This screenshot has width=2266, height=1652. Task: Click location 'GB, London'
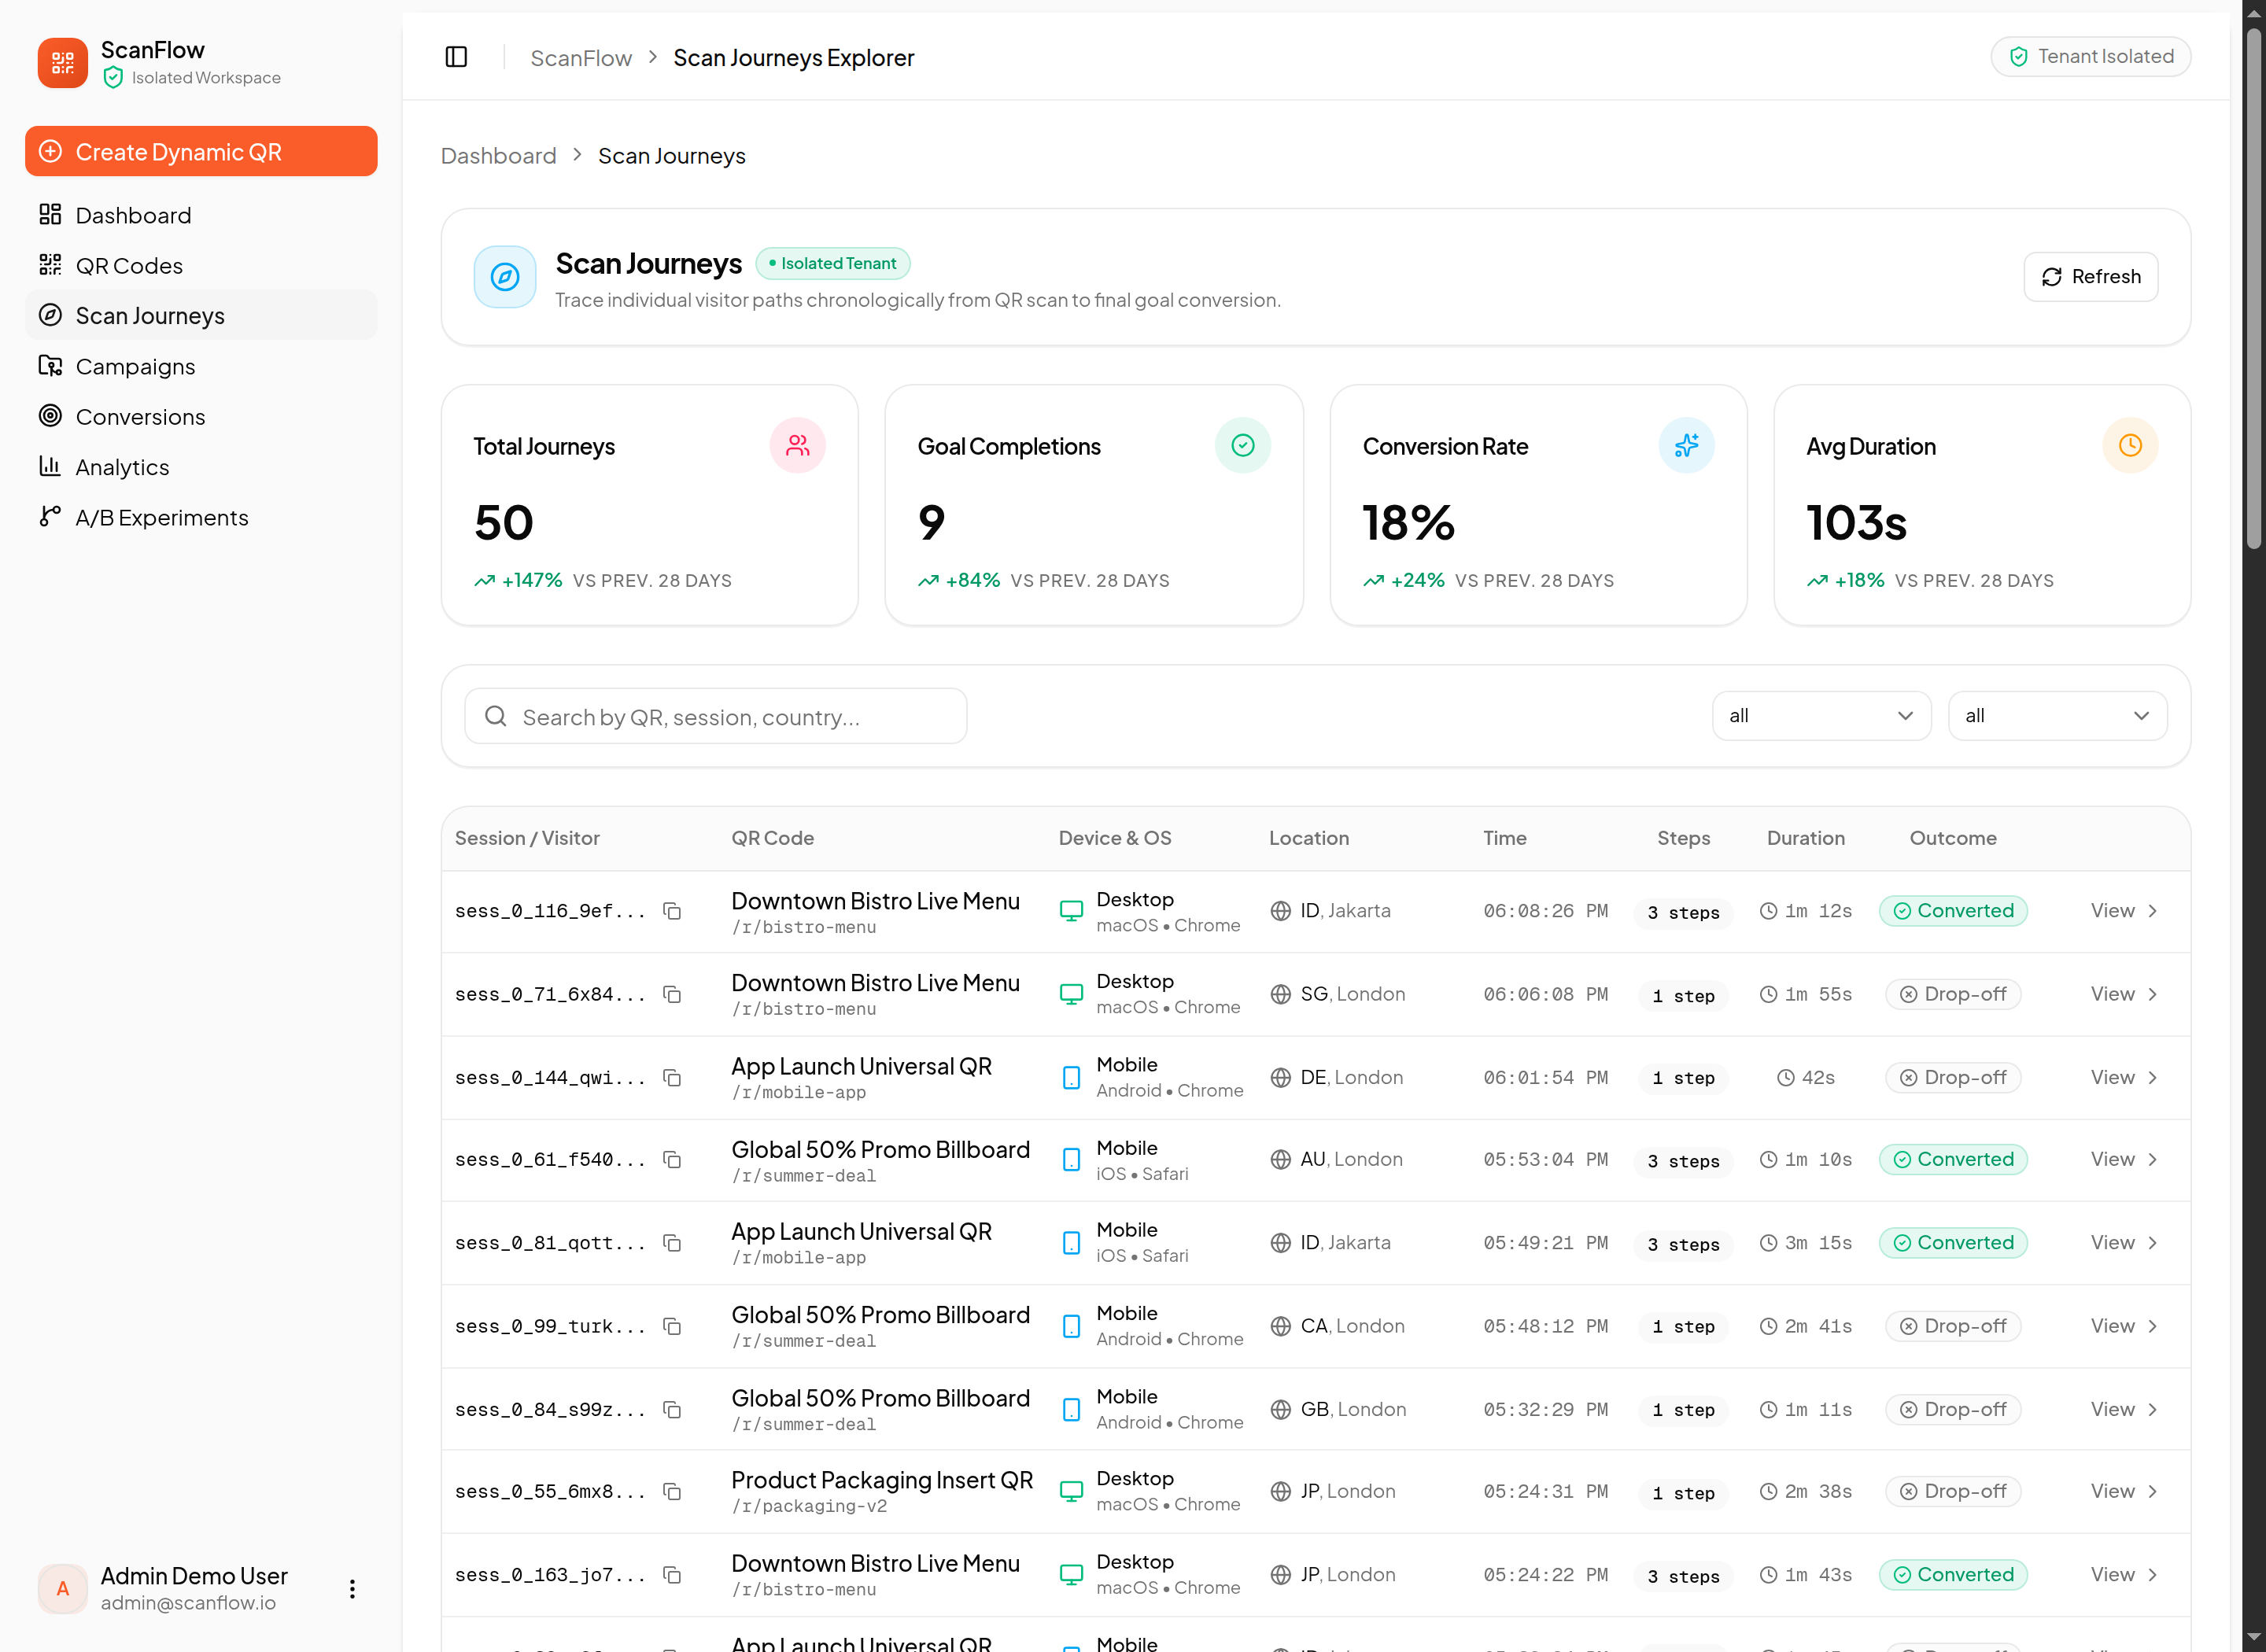click(x=1353, y=1410)
